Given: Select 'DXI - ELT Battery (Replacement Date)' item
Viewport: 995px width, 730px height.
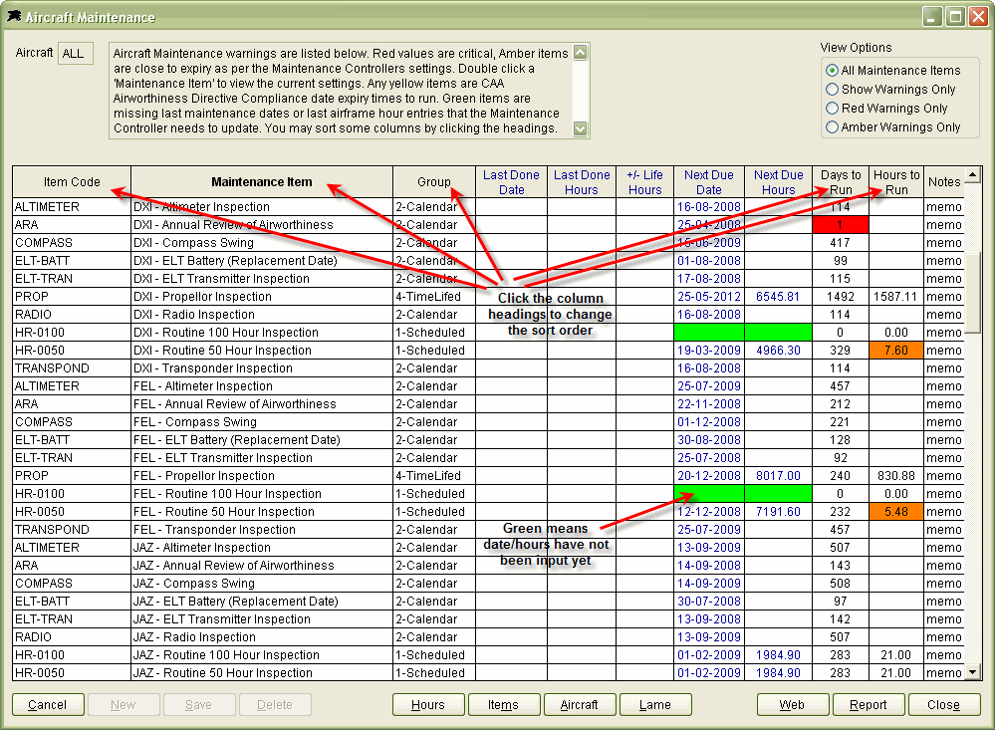Looking at the screenshot, I should coord(261,260).
